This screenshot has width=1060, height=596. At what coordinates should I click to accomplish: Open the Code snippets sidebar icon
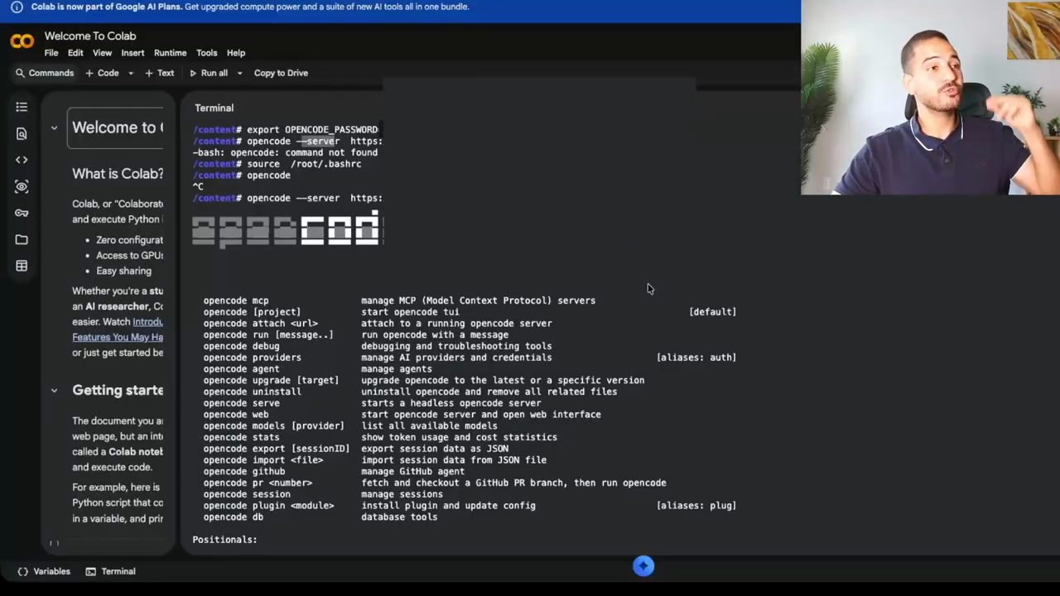click(22, 160)
